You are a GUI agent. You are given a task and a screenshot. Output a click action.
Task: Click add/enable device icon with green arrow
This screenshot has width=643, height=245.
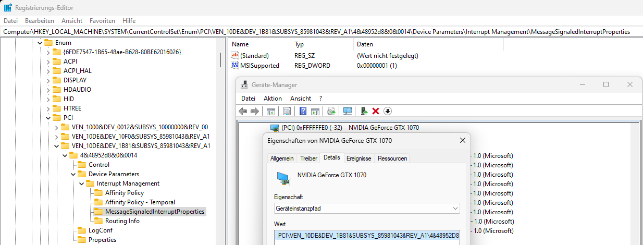click(364, 111)
